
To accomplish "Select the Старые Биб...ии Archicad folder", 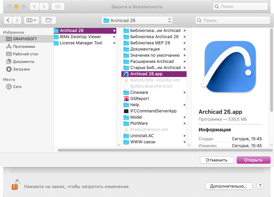I will [154, 68].
